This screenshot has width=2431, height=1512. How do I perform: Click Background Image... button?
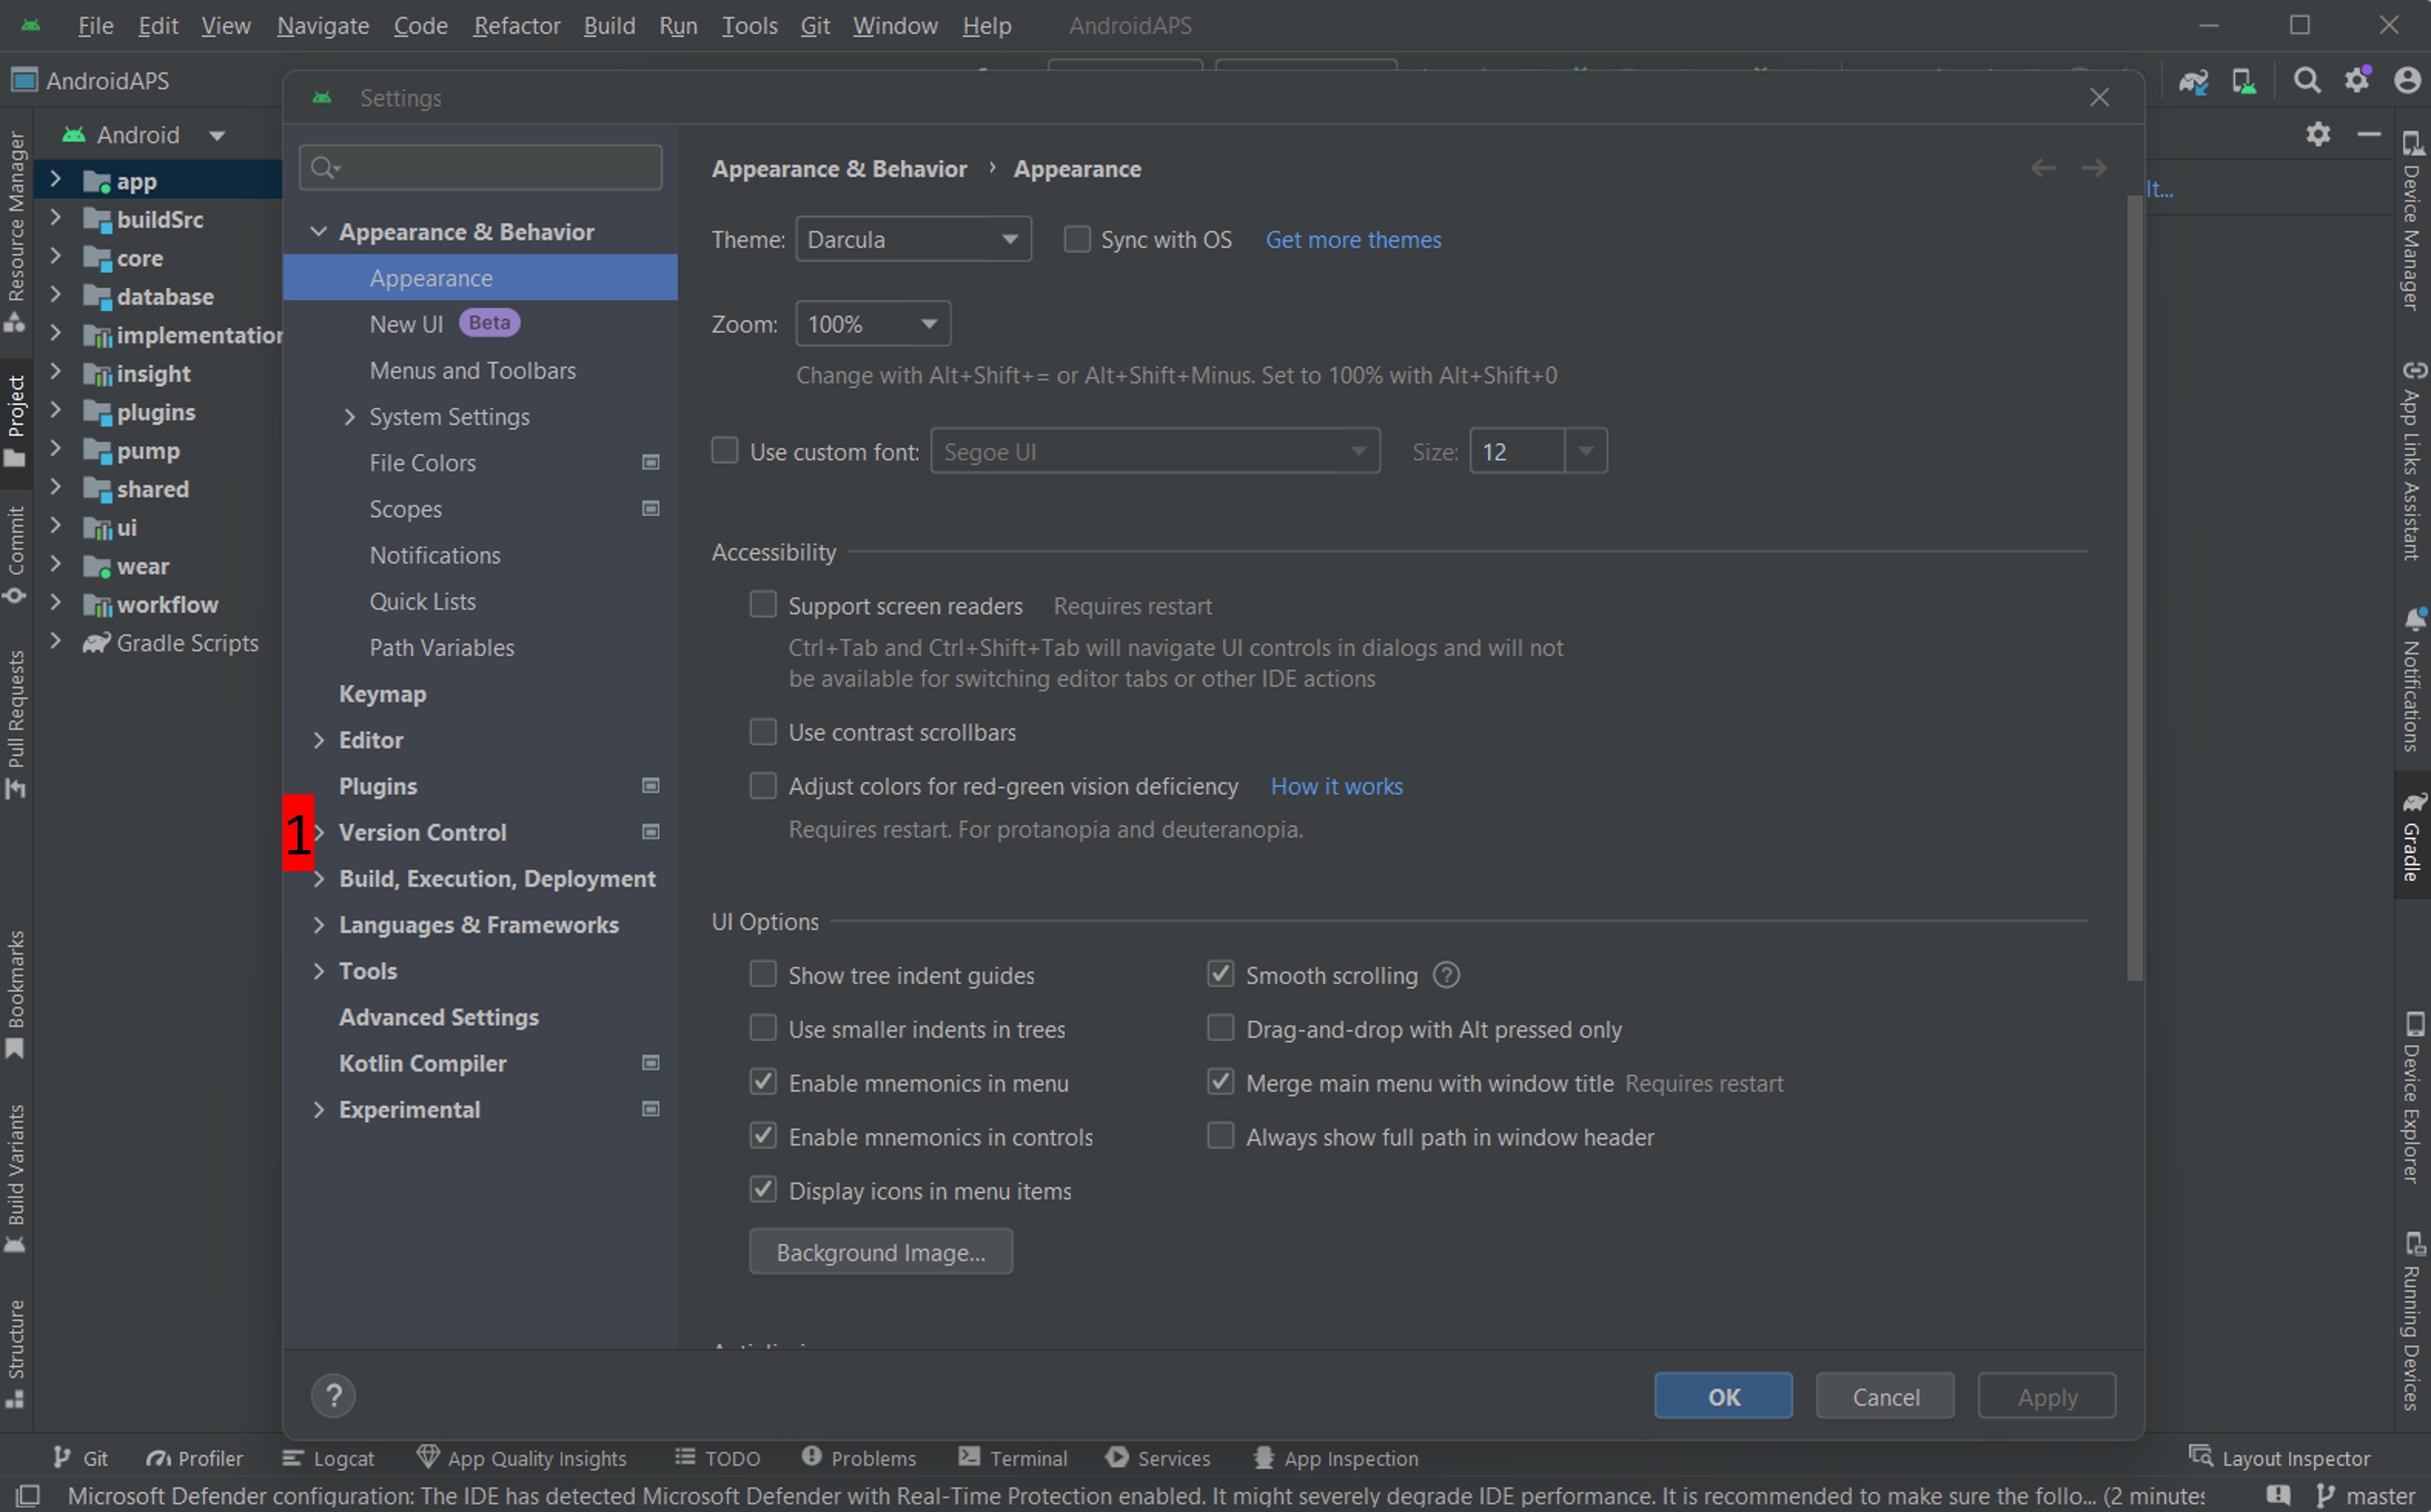coord(881,1252)
